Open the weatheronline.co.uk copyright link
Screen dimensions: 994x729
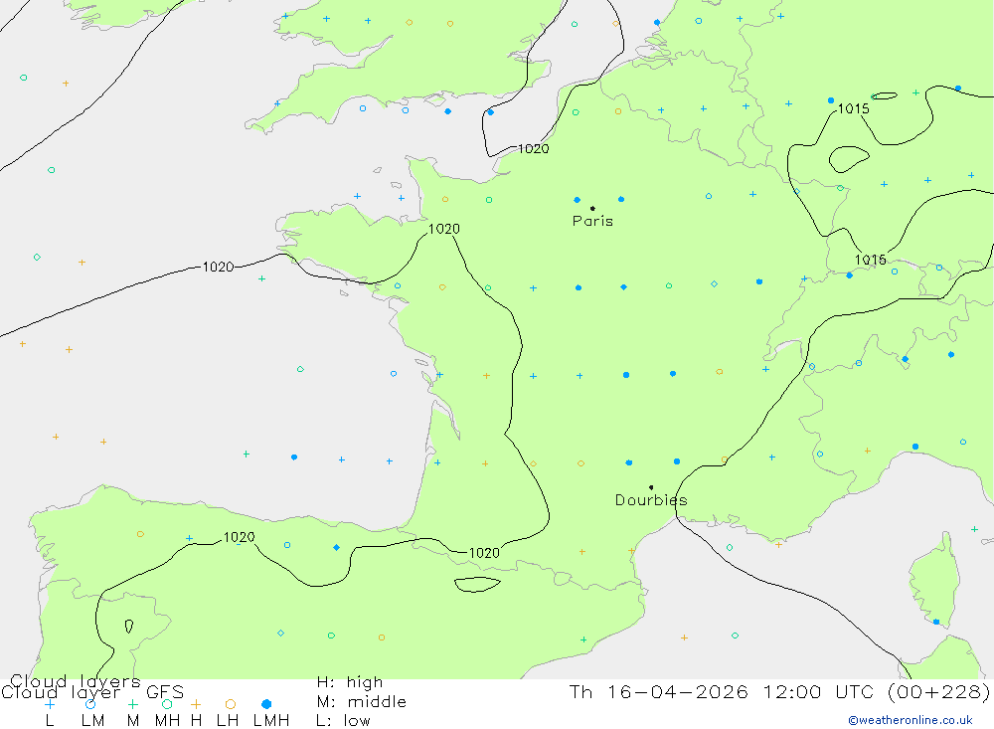(x=911, y=720)
